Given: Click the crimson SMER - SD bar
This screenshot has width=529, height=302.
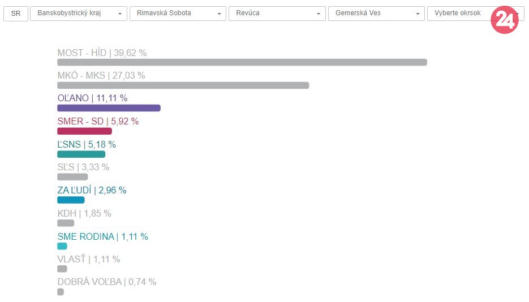Looking at the screenshot, I should [x=84, y=131].
